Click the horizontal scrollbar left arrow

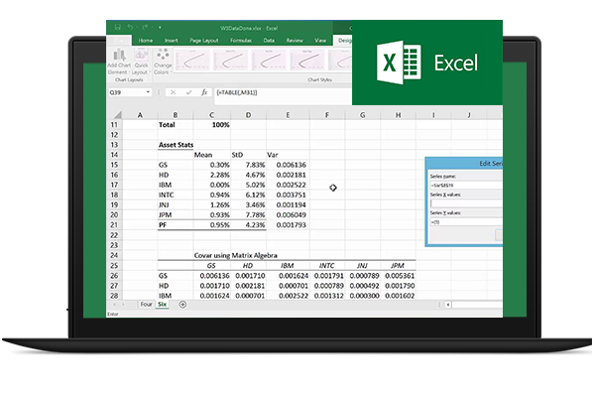point(448,305)
